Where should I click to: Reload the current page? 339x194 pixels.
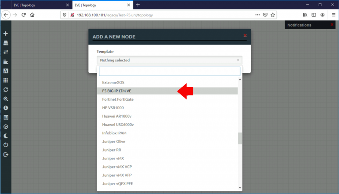[23, 15]
